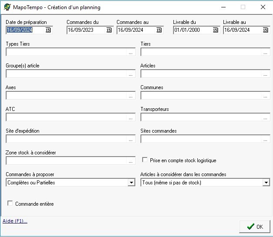273x237 pixels.
Task: Expand the Commandes à proposer dropdown
Action: [131, 183]
